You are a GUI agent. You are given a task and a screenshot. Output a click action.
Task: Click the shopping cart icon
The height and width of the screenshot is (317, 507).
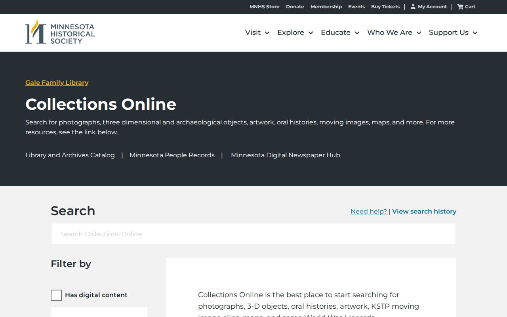pyautogui.click(x=460, y=6)
